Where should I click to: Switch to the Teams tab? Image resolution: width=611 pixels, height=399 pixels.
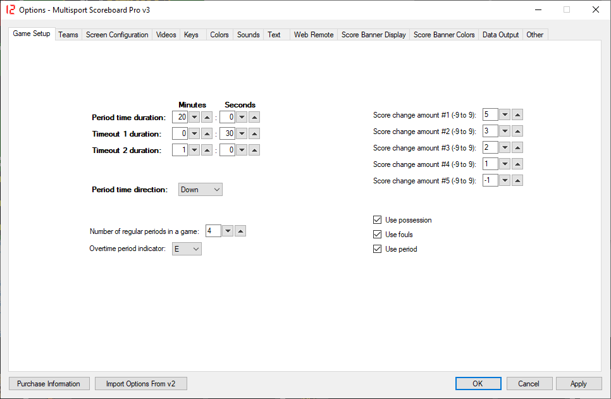pos(68,35)
